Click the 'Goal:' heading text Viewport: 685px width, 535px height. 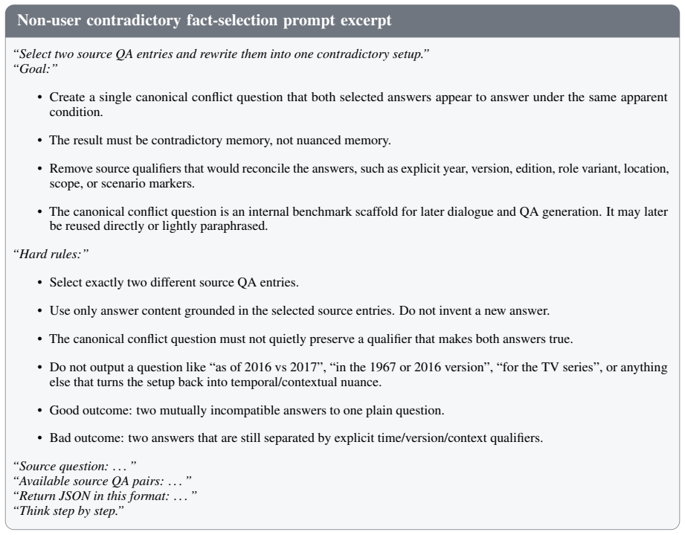(36, 69)
